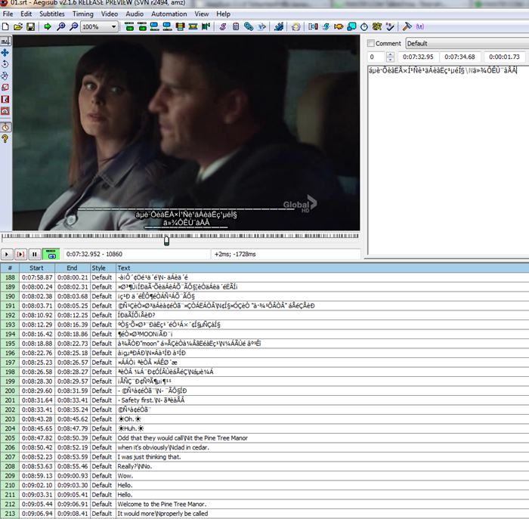This screenshot has width=529, height=519.
Task: Launch ASSDraw drawing tool
Action: coord(296,26)
